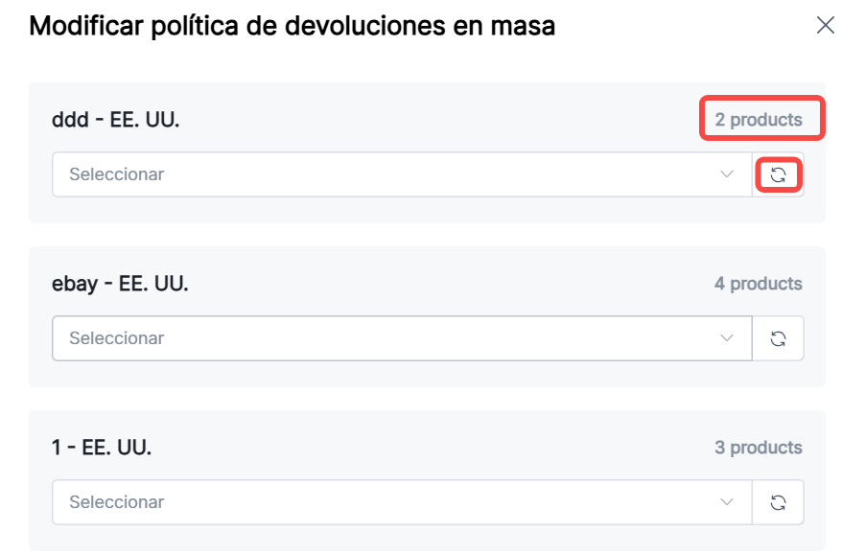This screenshot has width=865, height=554.
Task: Click "Seleccionar" placeholder text under ddd
Action: pos(116,174)
